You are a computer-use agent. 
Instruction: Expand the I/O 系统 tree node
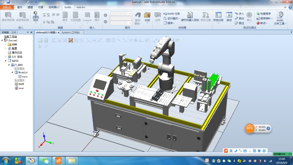[x=6, y=57]
